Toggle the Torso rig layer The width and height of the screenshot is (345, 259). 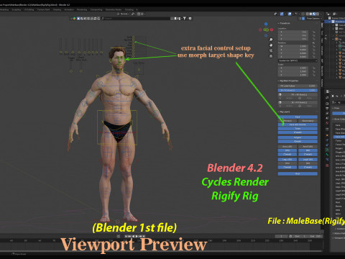pyautogui.click(x=298, y=129)
